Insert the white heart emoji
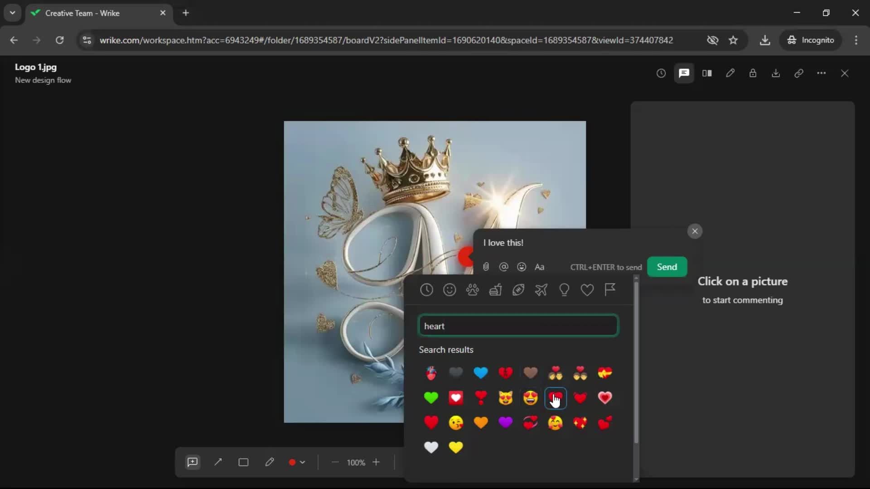This screenshot has height=489, width=870. [x=431, y=447]
